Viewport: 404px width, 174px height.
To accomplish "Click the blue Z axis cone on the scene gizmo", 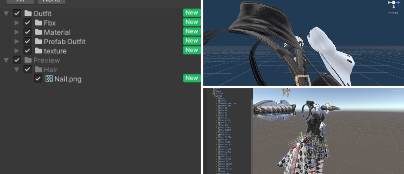I will pyautogui.click(x=397, y=2).
